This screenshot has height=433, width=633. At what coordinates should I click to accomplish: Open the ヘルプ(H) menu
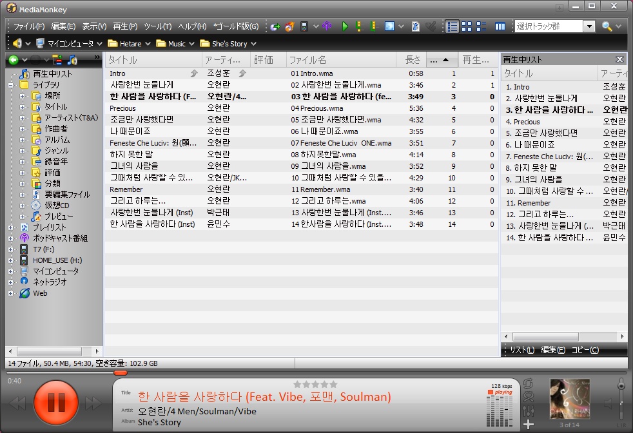(x=192, y=26)
